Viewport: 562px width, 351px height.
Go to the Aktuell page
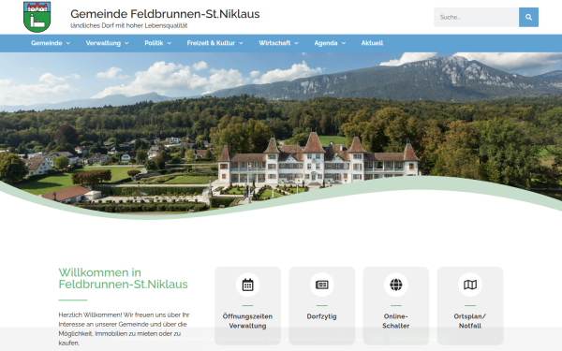372,43
